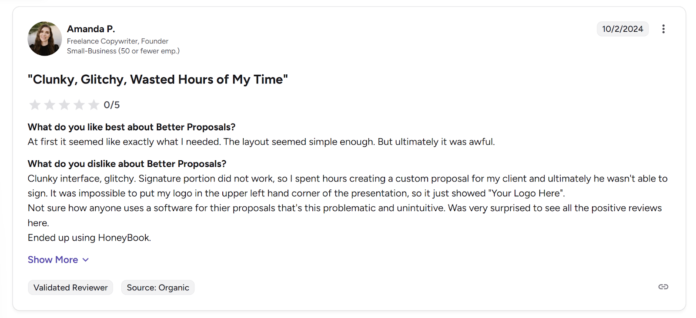Click the second rating star
The height and width of the screenshot is (318, 696).
50,105
